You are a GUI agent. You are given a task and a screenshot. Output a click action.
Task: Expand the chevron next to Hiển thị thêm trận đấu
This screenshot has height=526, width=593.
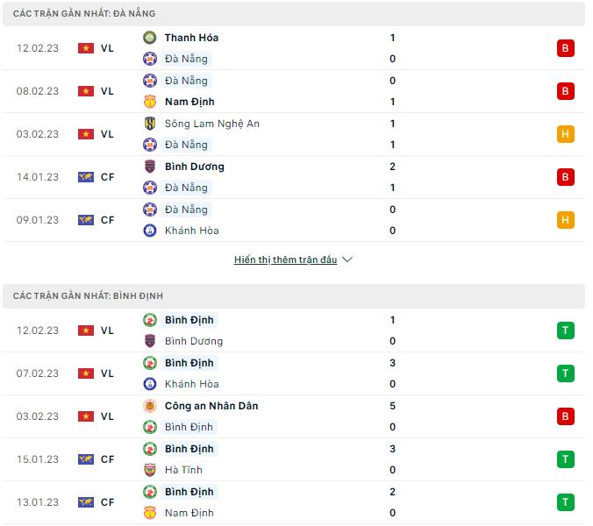pos(347,260)
